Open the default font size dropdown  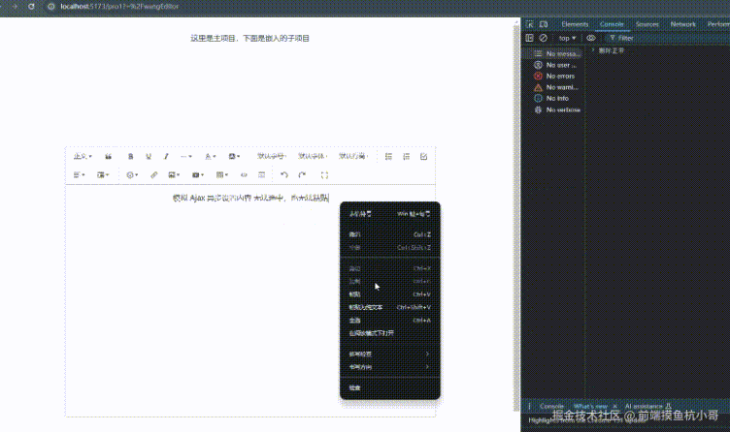[272, 157]
